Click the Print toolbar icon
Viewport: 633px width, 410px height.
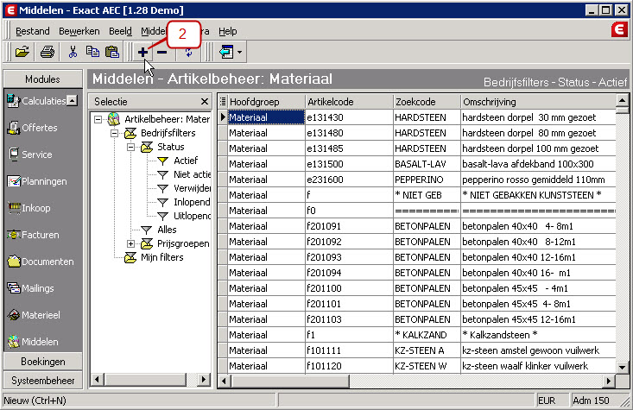pyautogui.click(x=47, y=52)
